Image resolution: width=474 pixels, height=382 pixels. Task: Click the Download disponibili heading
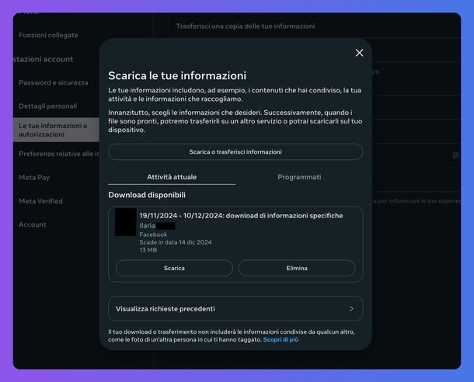147,195
